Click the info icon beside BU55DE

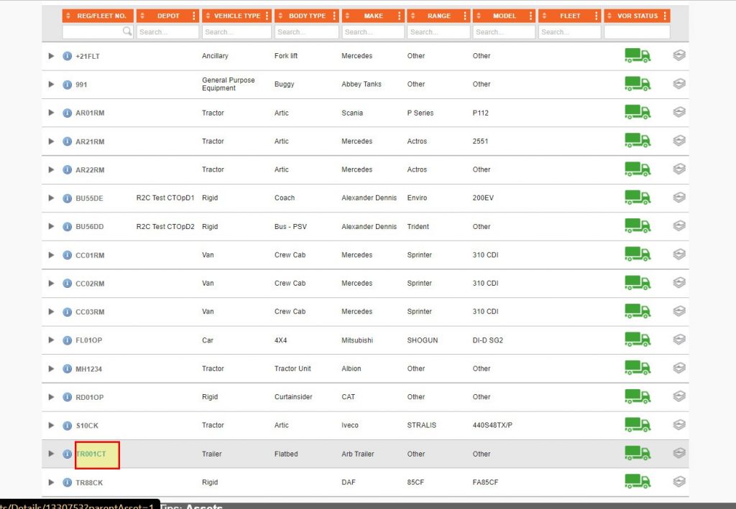click(x=67, y=197)
